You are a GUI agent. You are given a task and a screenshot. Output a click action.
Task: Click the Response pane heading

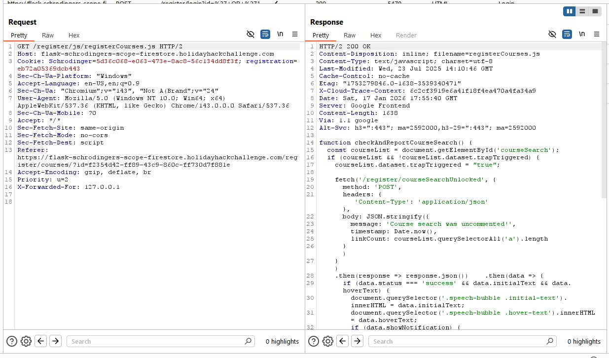326,22
